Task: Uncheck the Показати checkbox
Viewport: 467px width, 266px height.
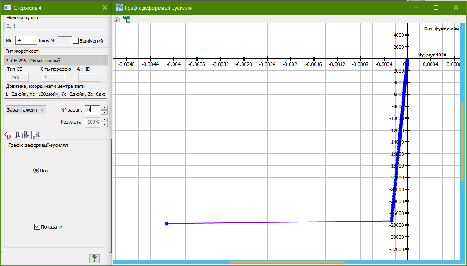Action: click(37, 227)
